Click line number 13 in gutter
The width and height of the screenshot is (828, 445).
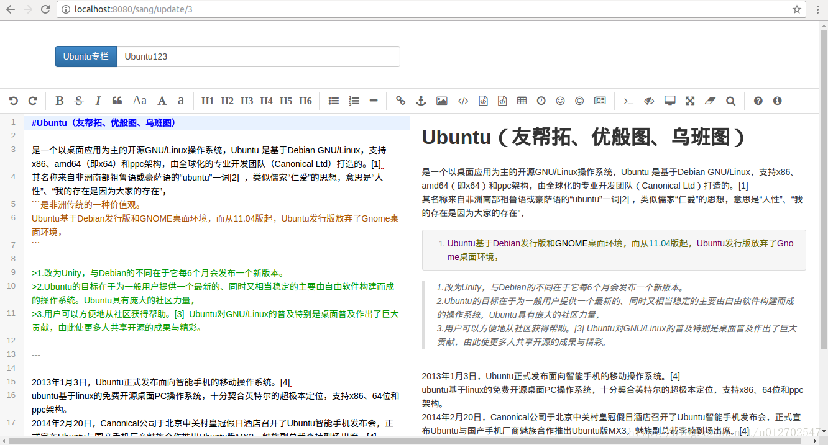tap(11, 354)
